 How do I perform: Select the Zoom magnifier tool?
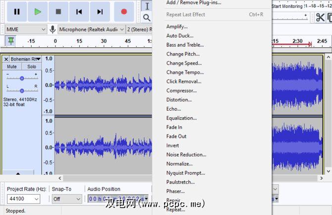(x=147, y=18)
